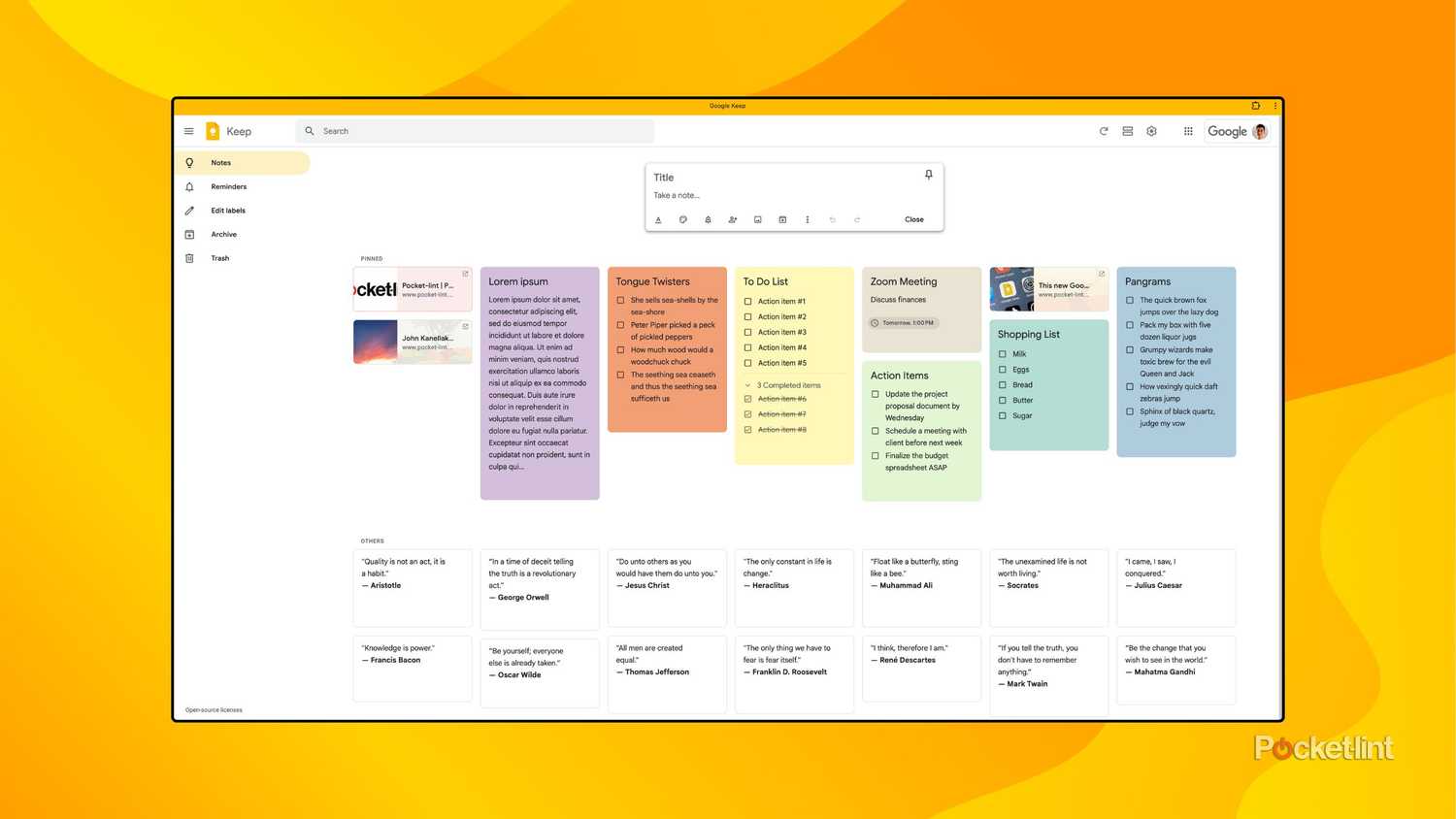This screenshot has height=819, width=1456.
Task: Open the main hamburger menu
Action: [x=189, y=131]
